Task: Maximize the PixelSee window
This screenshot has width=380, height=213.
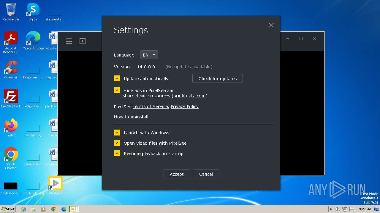Action: click(301, 38)
